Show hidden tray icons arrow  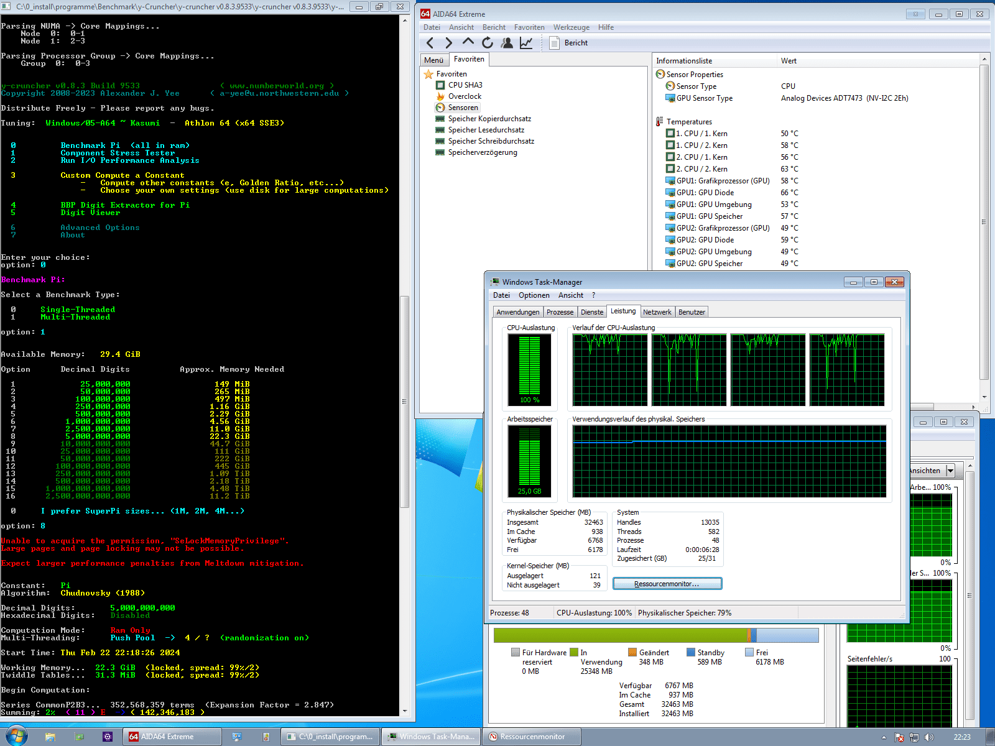click(x=884, y=737)
